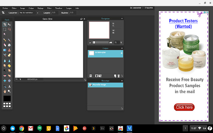Open the Calque menu
213x133 pixels.
click(31, 8)
